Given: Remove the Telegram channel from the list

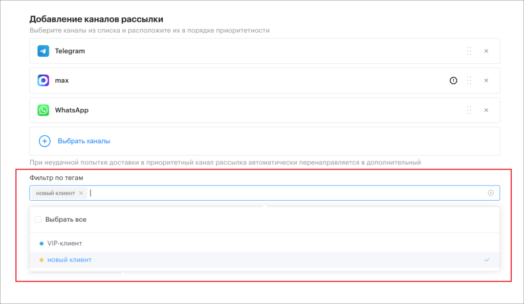Looking at the screenshot, I should (486, 51).
